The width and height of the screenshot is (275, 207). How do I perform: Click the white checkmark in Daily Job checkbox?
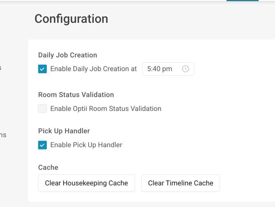click(42, 69)
